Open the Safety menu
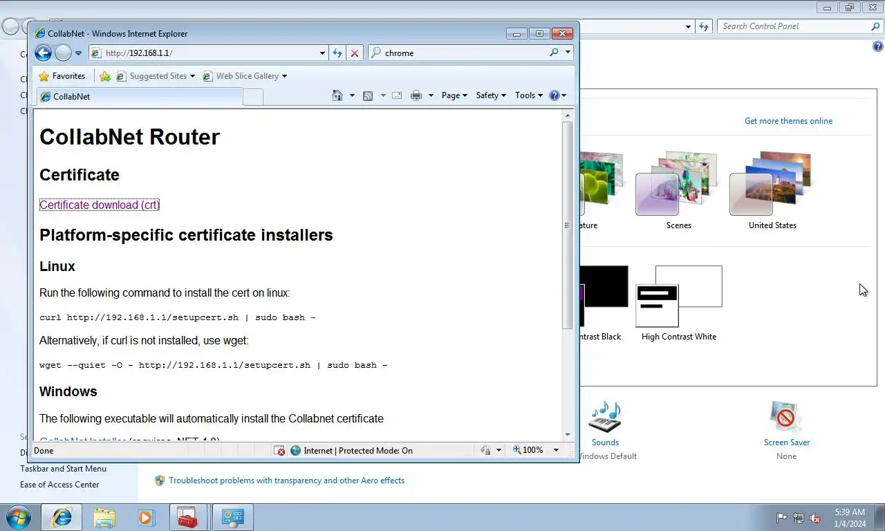The width and height of the screenshot is (885, 531). pos(491,95)
